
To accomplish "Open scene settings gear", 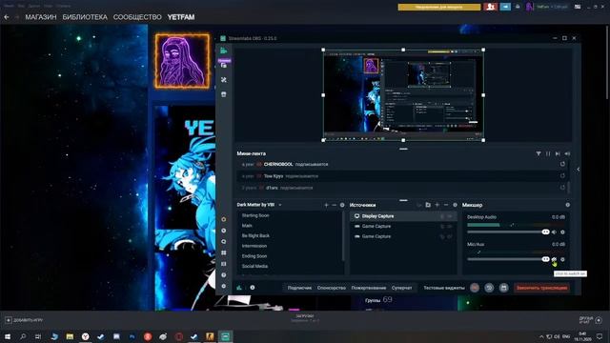I will click(342, 205).
